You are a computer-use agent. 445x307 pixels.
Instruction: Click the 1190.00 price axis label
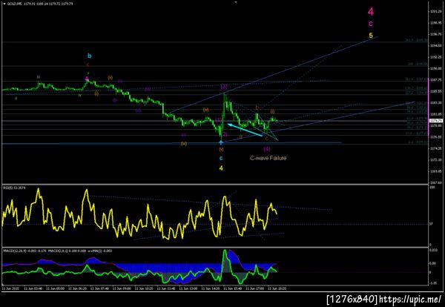point(435,68)
